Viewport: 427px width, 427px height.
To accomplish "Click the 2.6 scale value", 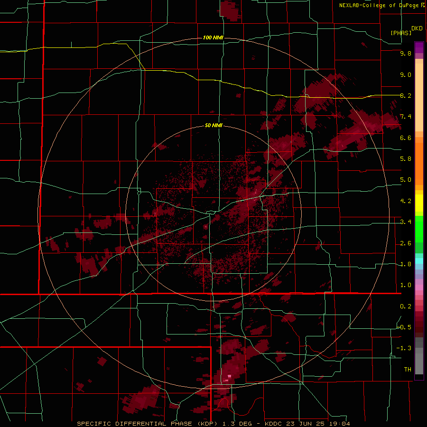I will coord(406,243).
